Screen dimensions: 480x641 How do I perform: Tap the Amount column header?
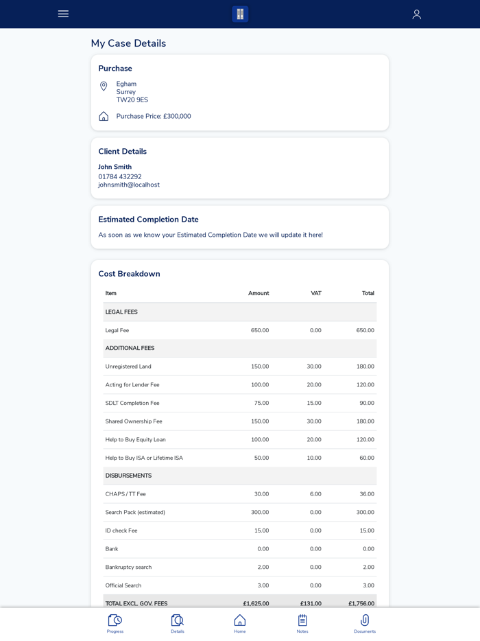pyautogui.click(x=259, y=293)
